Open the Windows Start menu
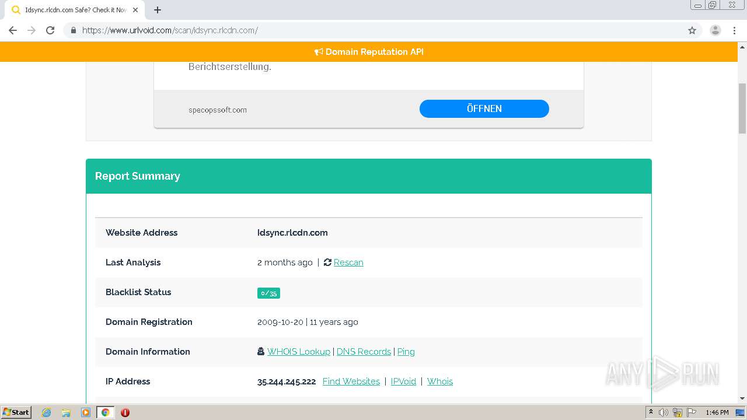Image resolution: width=747 pixels, height=420 pixels. pyautogui.click(x=16, y=412)
